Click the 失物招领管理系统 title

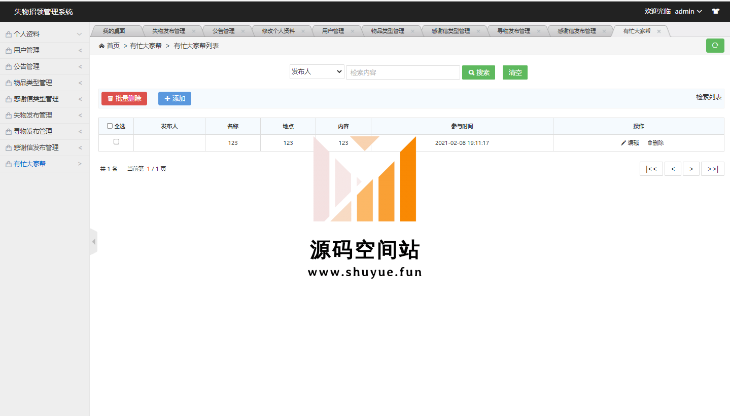pos(43,11)
